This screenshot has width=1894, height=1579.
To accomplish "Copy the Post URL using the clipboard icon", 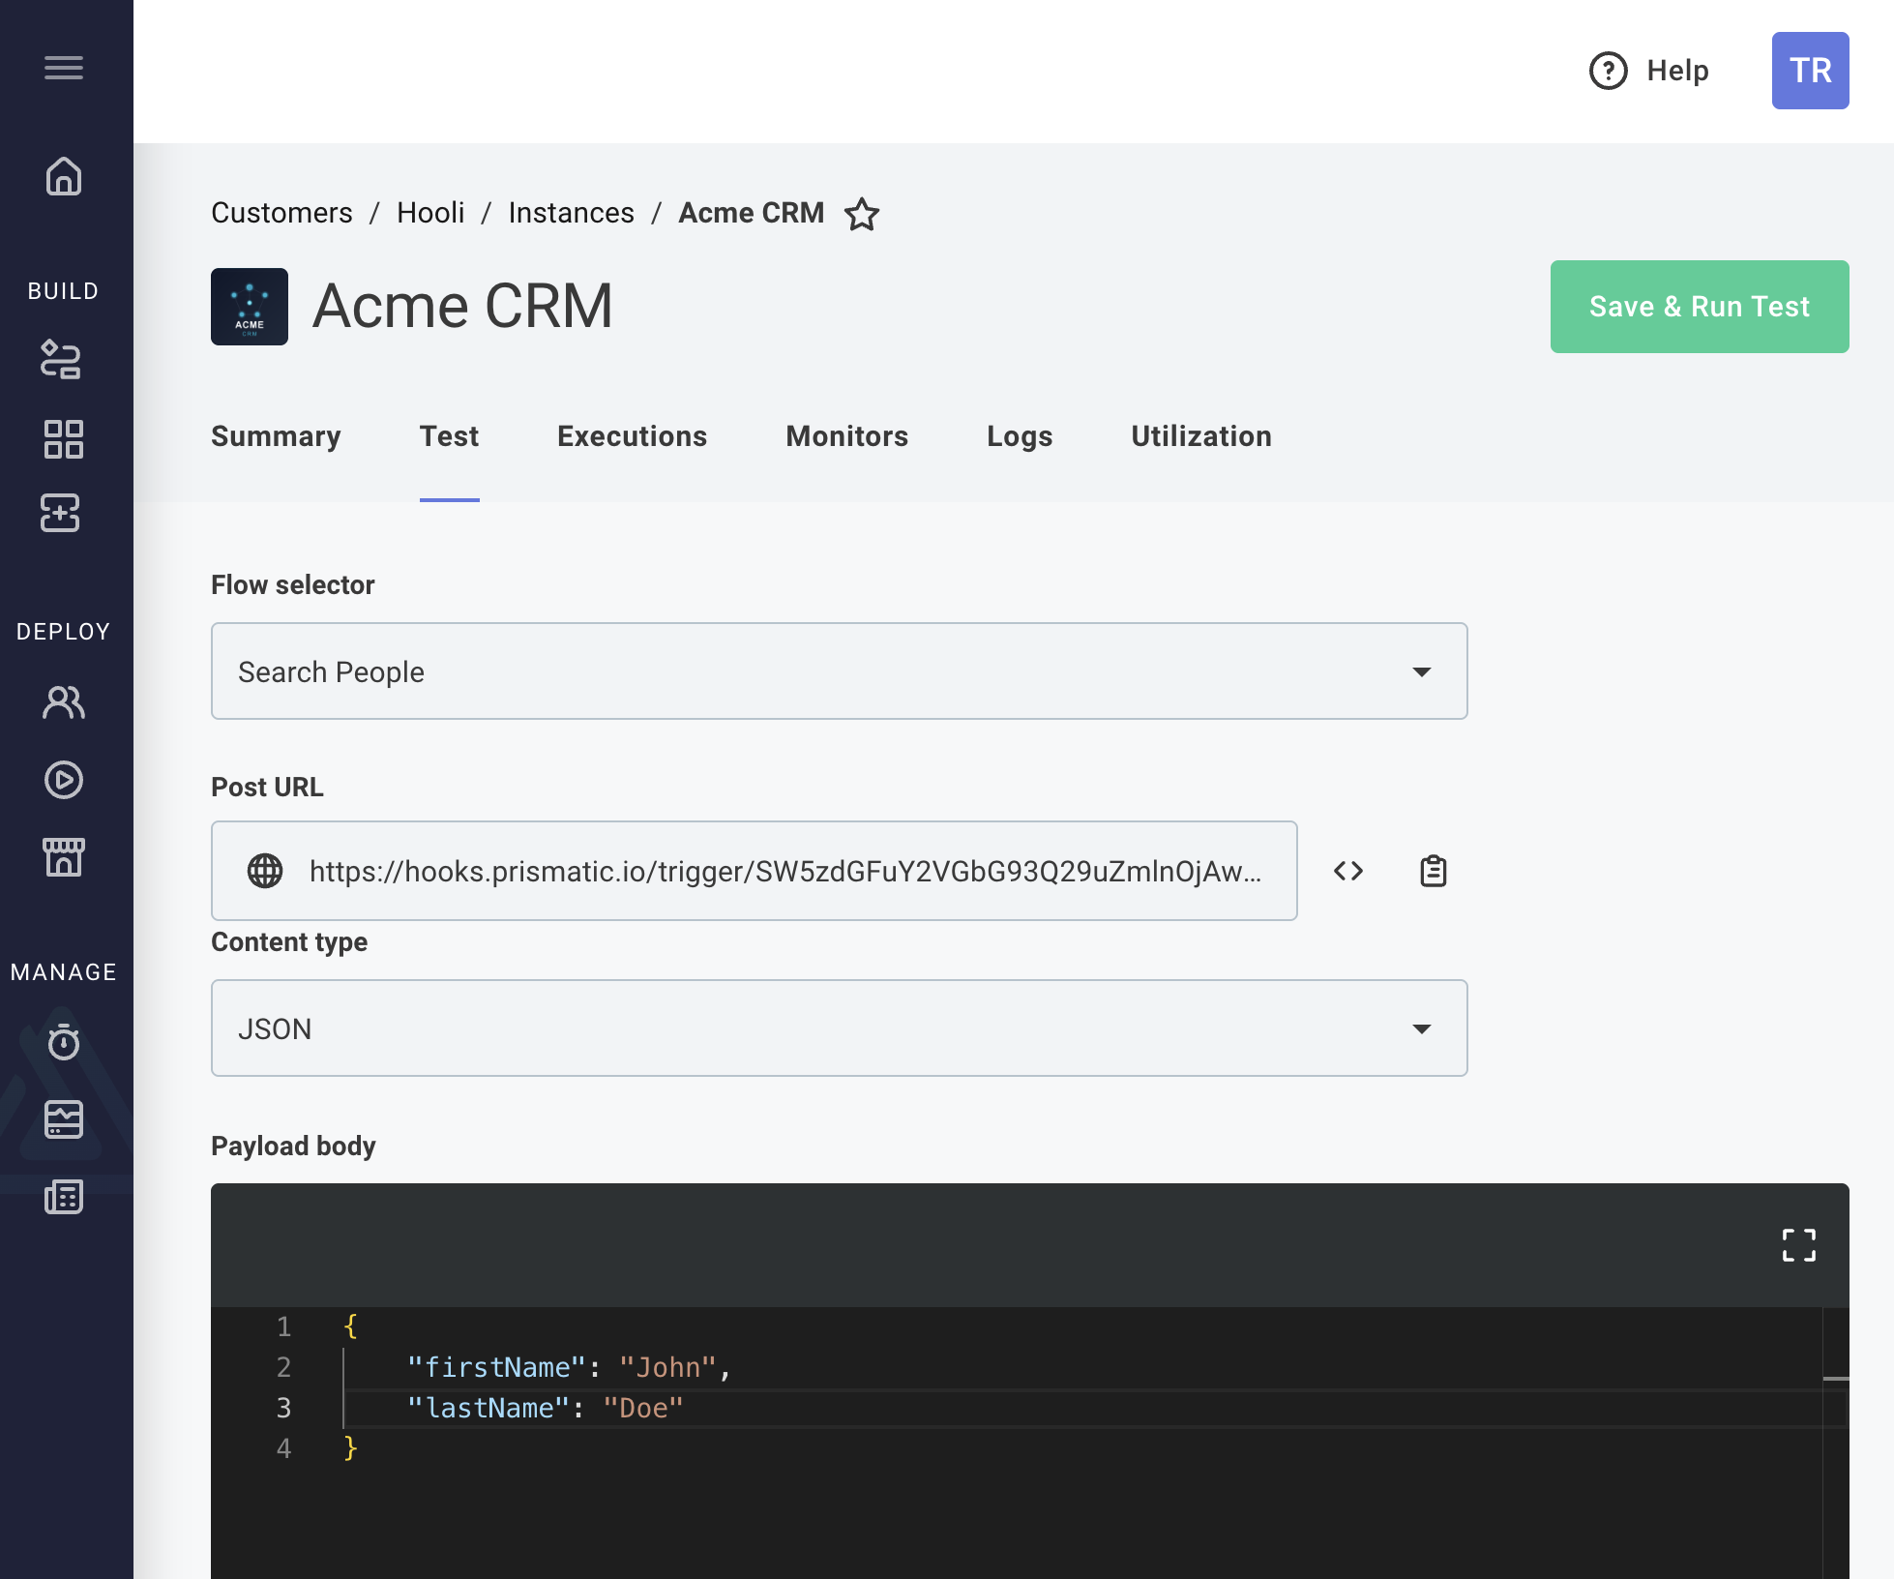I will click(x=1432, y=870).
